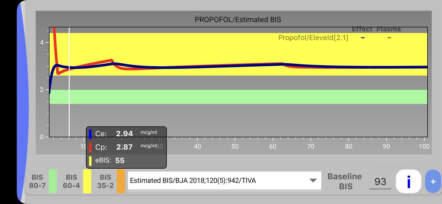Viewport: 442px width, 204px height.
Task: Click the Baseline BIS label
Action: 345,182
